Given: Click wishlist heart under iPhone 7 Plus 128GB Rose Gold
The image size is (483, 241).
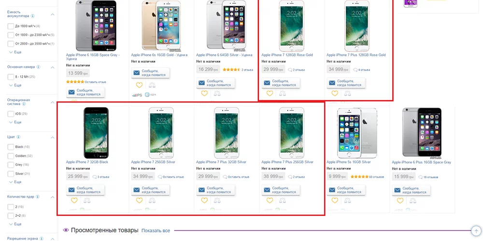Looking at the screenshot, I should (x=335, y=93).
